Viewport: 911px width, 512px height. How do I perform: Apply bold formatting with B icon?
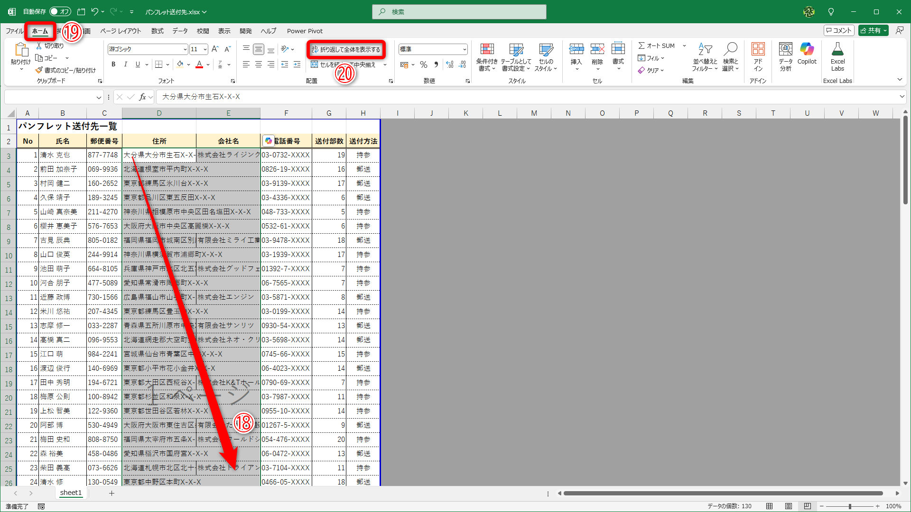(x=113, y=64)
